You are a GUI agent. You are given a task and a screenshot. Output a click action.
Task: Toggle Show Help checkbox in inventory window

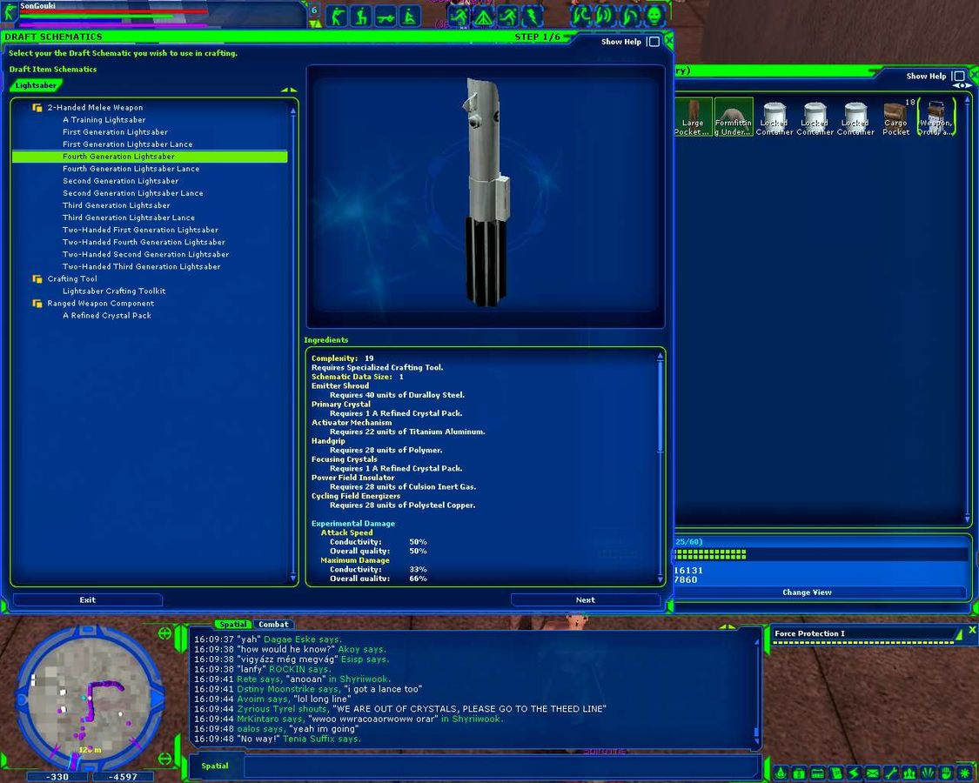pos(958,77)
